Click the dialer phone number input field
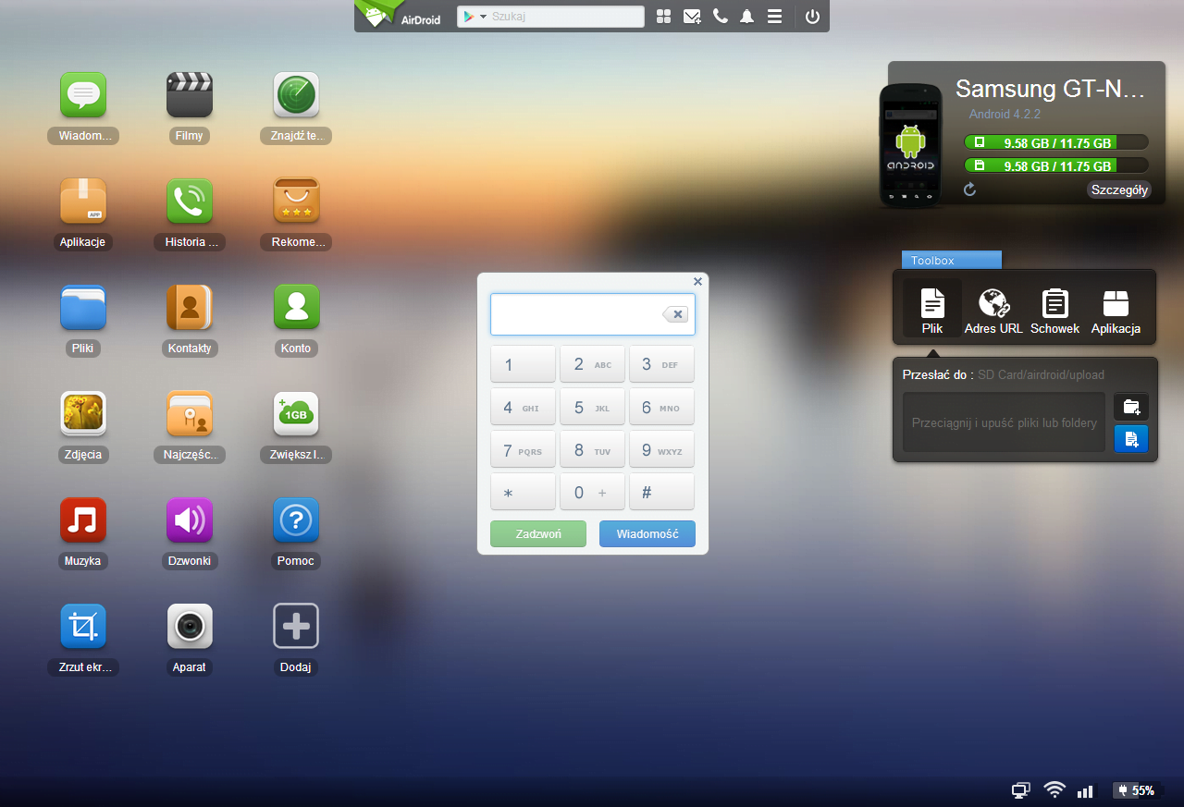 tap(593, 314)
